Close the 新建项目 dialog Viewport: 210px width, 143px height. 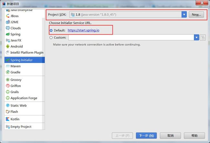coord(202,3)
